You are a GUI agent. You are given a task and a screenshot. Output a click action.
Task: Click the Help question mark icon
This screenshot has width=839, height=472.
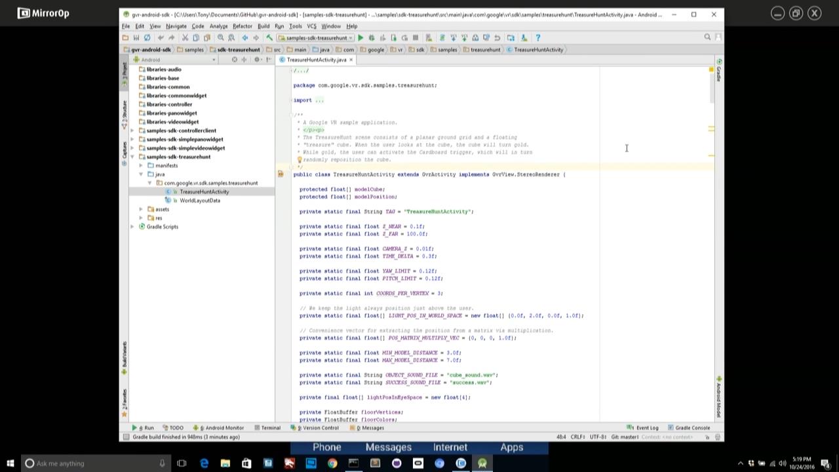(537, 37)
